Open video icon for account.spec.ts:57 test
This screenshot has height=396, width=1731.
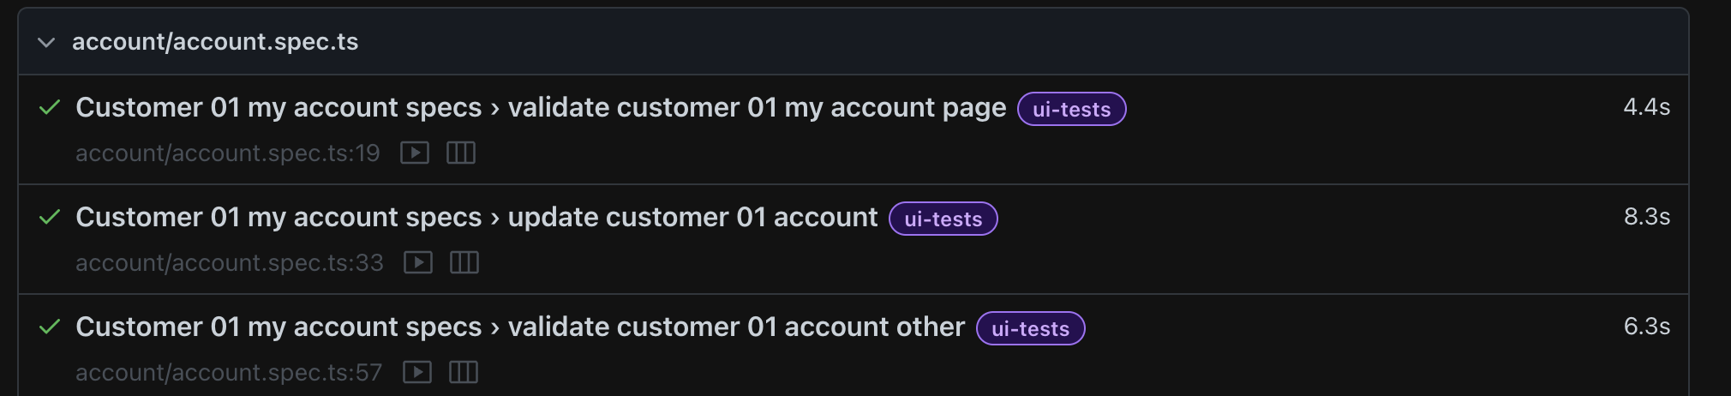pyautogui.click(x=417, y=373)
